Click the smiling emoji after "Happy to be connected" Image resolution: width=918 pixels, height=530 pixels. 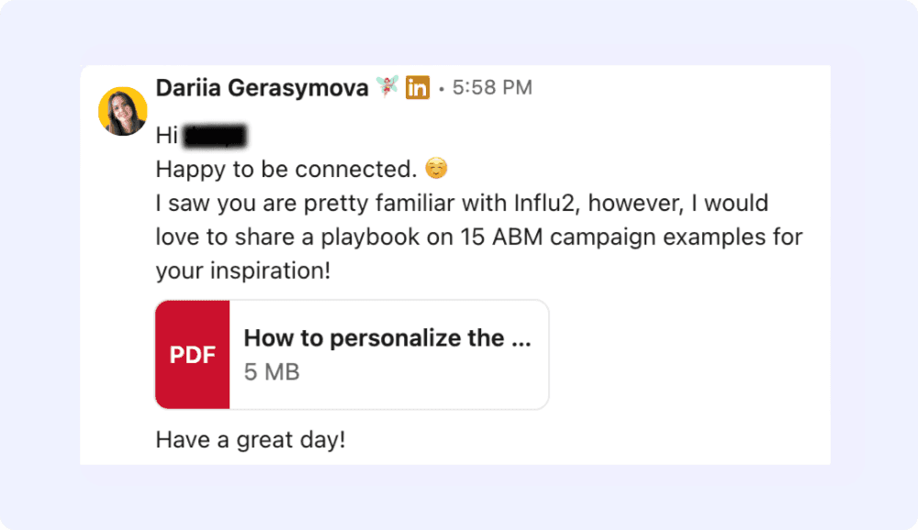(437, 170)
